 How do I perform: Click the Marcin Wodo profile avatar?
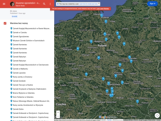pos(12,4)
